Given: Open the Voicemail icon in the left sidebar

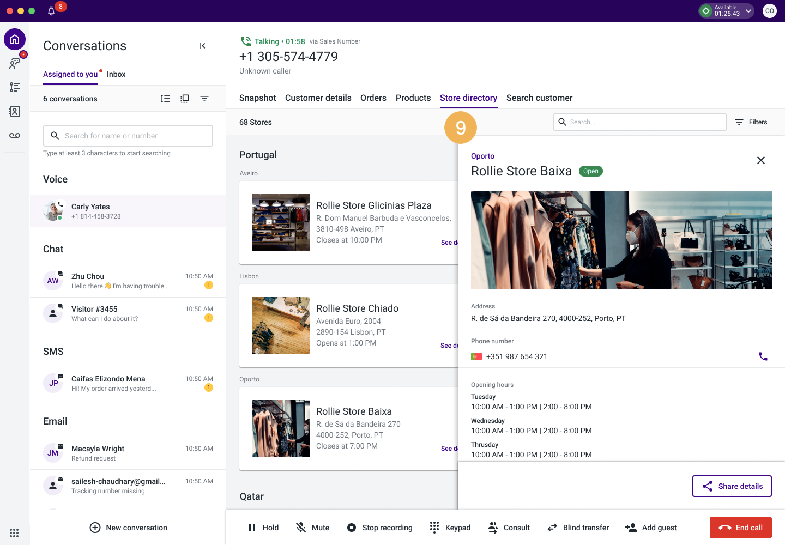Looking at the screenshot, I should coord(15,136).
